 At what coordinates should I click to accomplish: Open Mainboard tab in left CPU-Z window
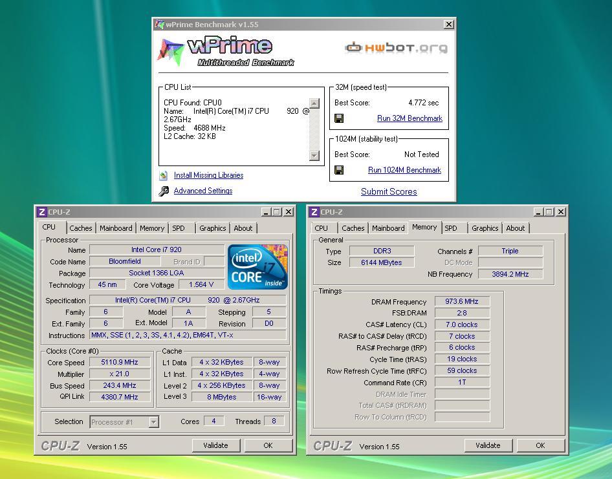pyautogui.click(x=116, y=228)
